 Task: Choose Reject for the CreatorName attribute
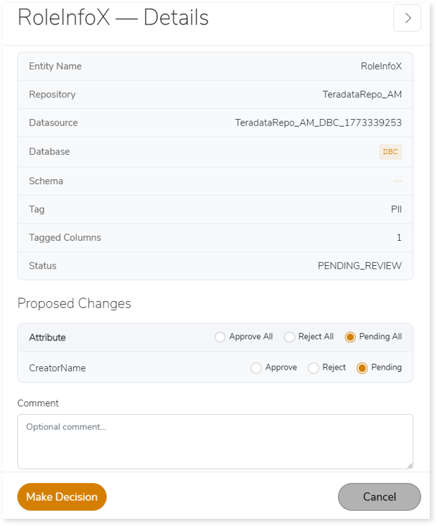(x=314, y=368)
